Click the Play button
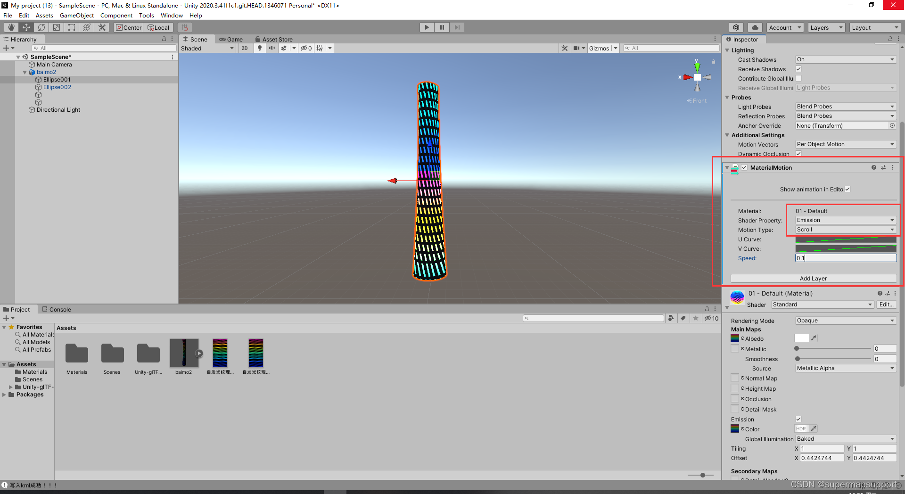 pos(427,27)
